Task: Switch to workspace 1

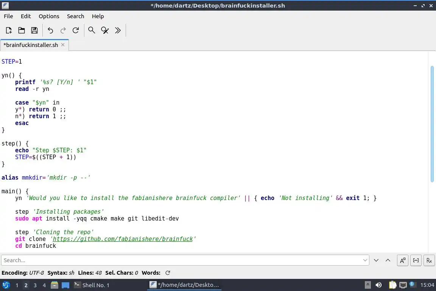Action: click(x=17, y=285)
